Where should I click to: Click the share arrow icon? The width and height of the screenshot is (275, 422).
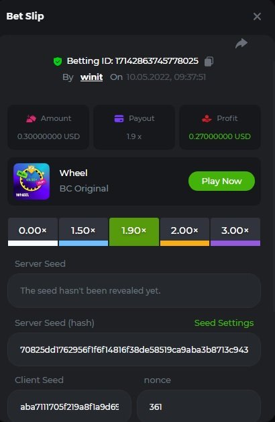tap(241, 43)
